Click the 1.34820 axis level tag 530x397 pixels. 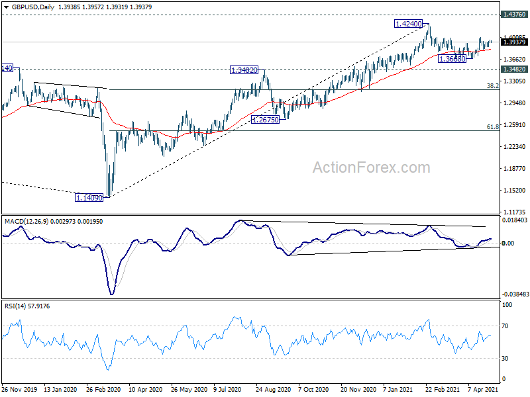click(514, 69)
